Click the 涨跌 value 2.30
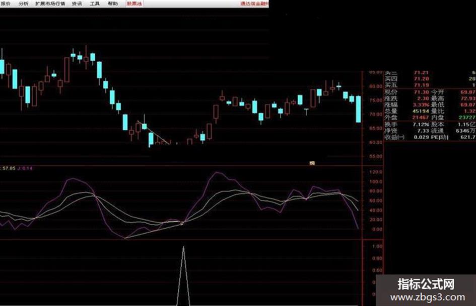Image resolution: width=476 pixels, height=306 pixels. pos(423,98)
